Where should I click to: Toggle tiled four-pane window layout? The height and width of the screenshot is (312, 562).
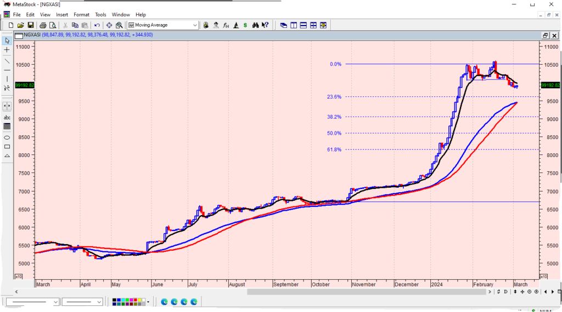(313, 25)
